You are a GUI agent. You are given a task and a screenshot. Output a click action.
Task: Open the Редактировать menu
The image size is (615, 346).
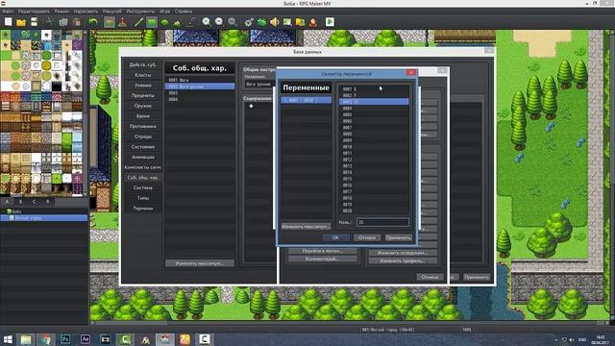35,11
